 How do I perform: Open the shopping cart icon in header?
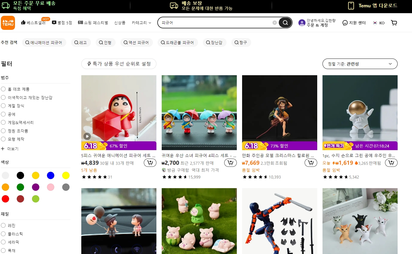(394, 23)
